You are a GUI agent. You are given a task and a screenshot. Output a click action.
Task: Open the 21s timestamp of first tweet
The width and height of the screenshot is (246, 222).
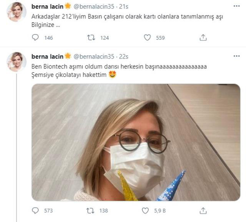coord(124,7)
